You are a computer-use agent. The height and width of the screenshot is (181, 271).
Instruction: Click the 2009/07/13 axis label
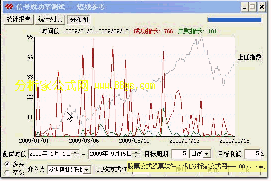click(x=184, y=141)
